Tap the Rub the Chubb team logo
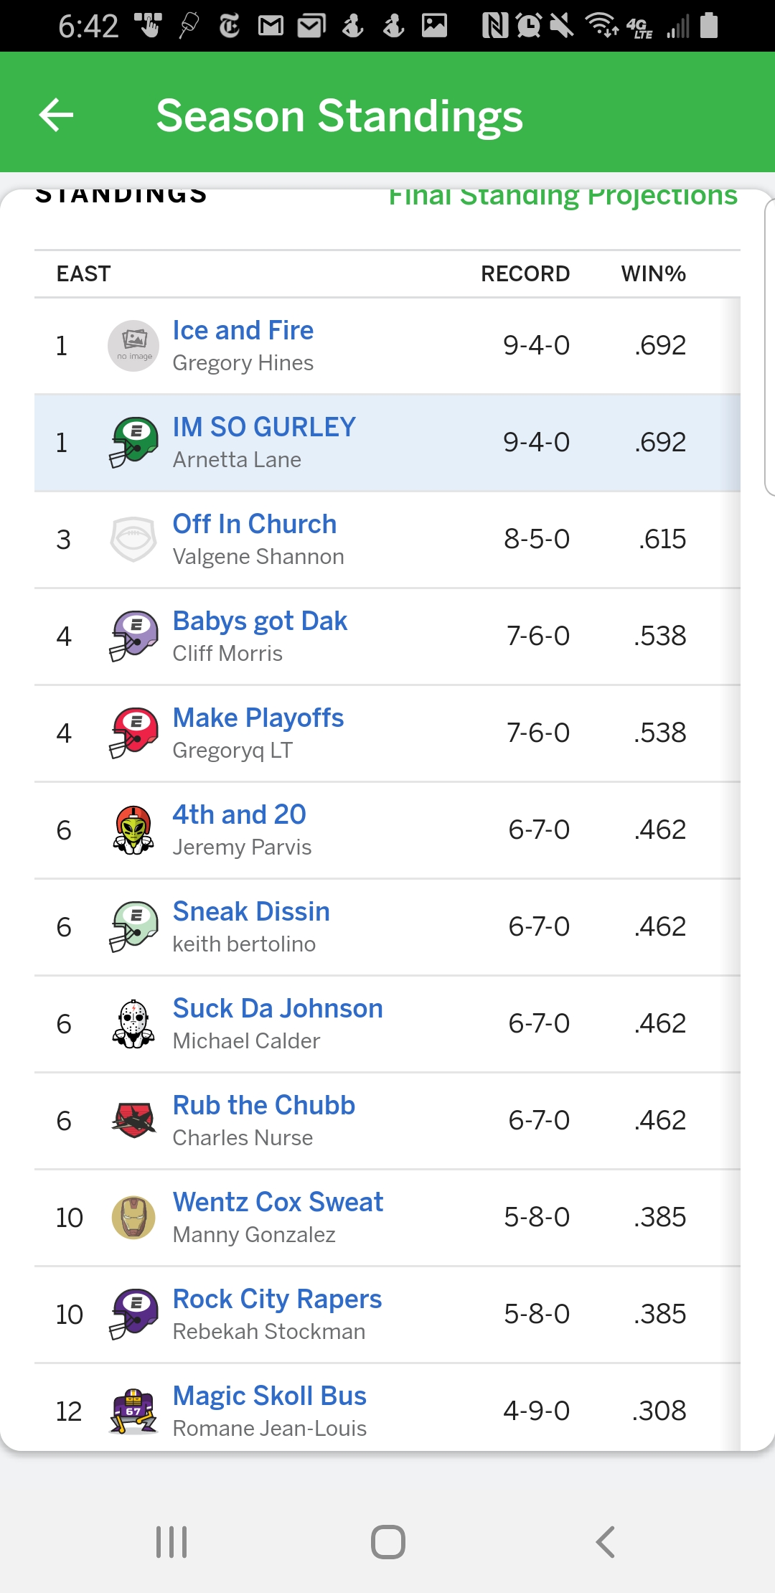The height and width of the screenshot is (1593, 775). [x=133, y=1120]
